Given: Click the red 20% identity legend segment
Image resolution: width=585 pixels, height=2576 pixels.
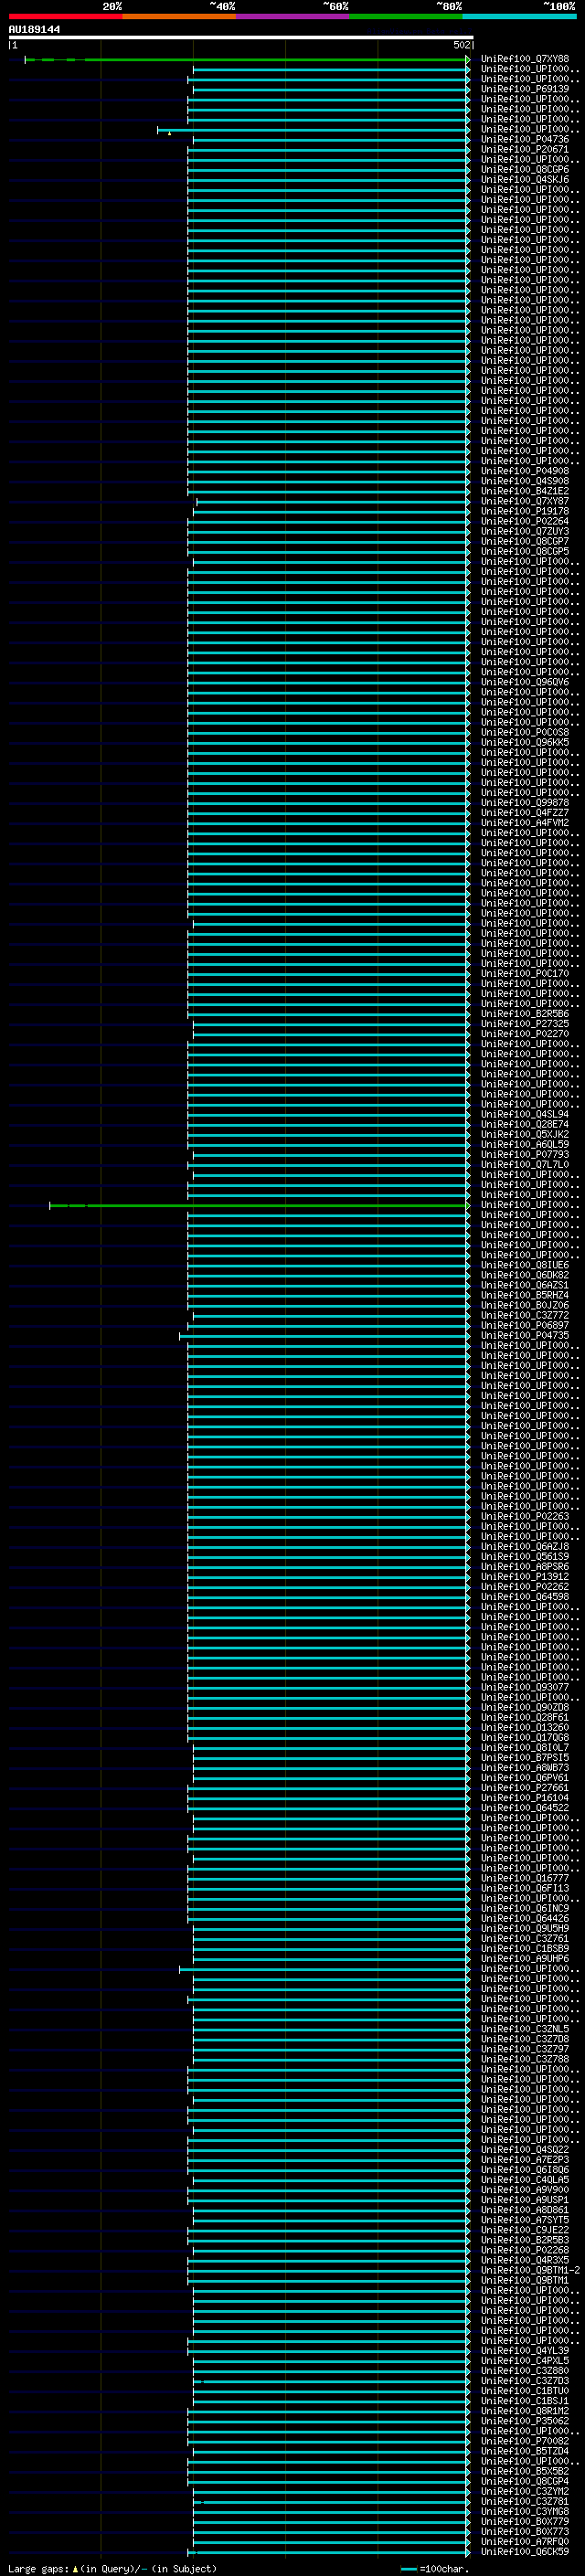Looking at the screenshot, I should tap(66, 16).
